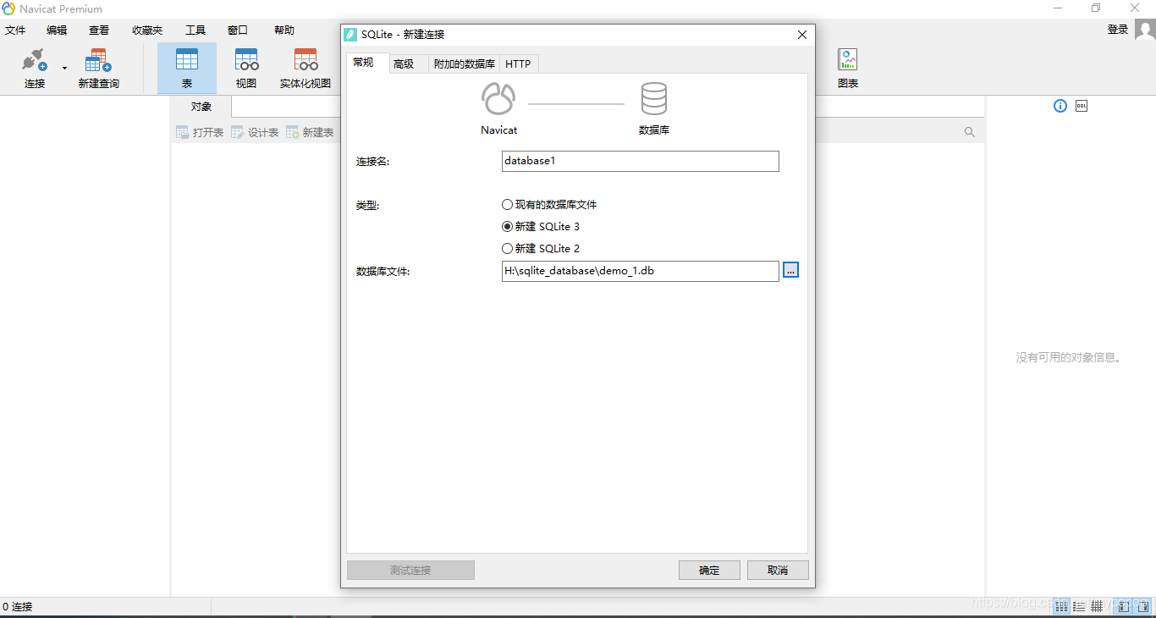Open the 文件 menu
Screen dimensions: 1156x618
[15, 30]
